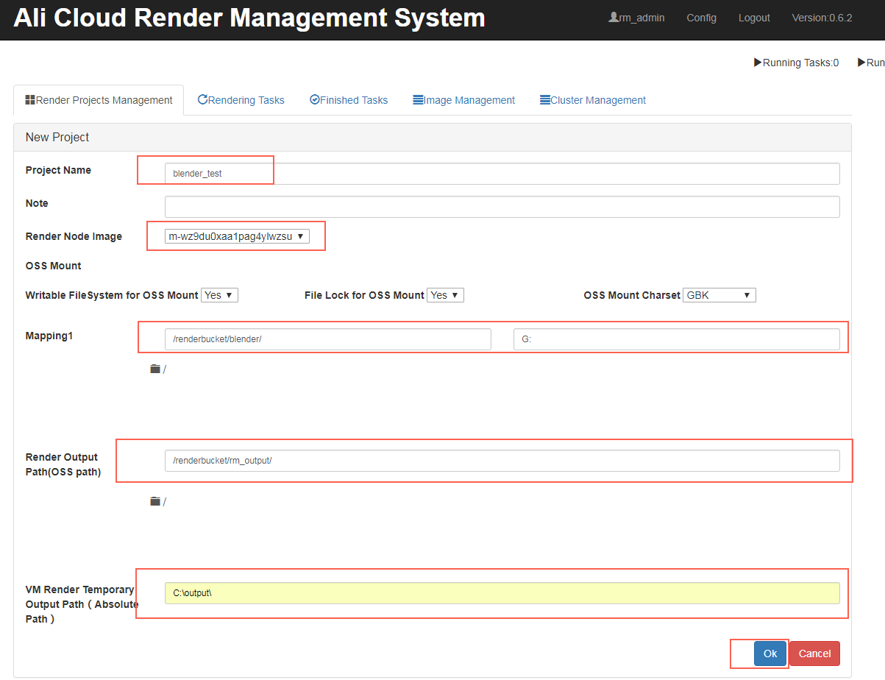This screenshot has height=680, width=885.
Task: Open the Render Node Image dropdown
Action: click(x=237, y=236)
